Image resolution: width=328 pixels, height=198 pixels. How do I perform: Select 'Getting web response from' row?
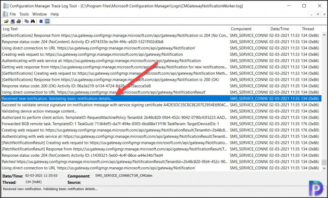coord(161,67)
